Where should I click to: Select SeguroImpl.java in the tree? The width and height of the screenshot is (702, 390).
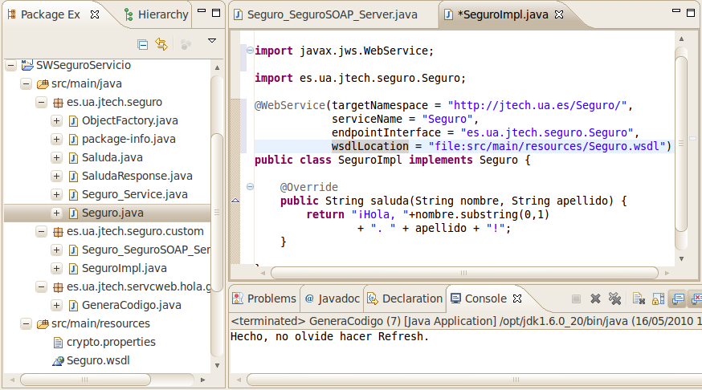point(124,268)
